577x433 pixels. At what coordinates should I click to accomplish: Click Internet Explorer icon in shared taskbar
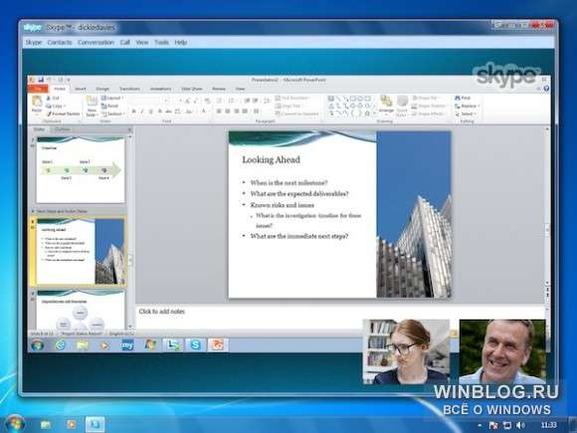(x=60, y=345)
